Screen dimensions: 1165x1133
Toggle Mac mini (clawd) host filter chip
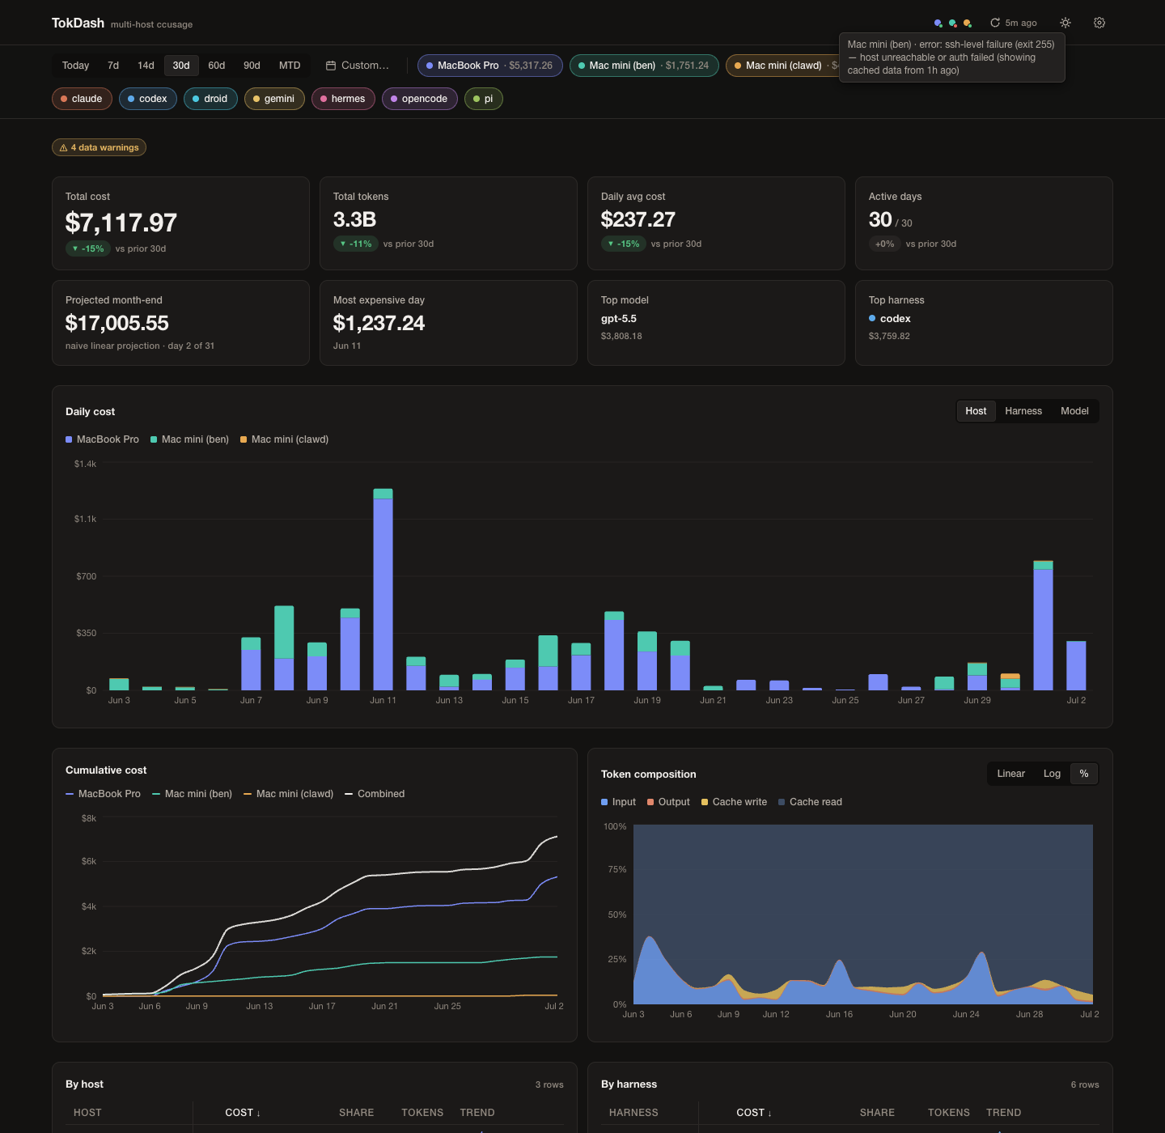782,66
